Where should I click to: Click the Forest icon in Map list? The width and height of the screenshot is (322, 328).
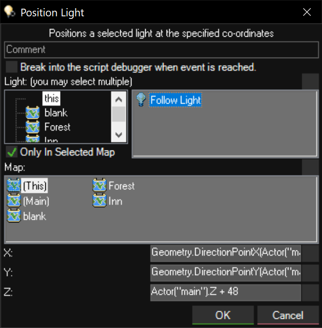(x=99, y=186)
